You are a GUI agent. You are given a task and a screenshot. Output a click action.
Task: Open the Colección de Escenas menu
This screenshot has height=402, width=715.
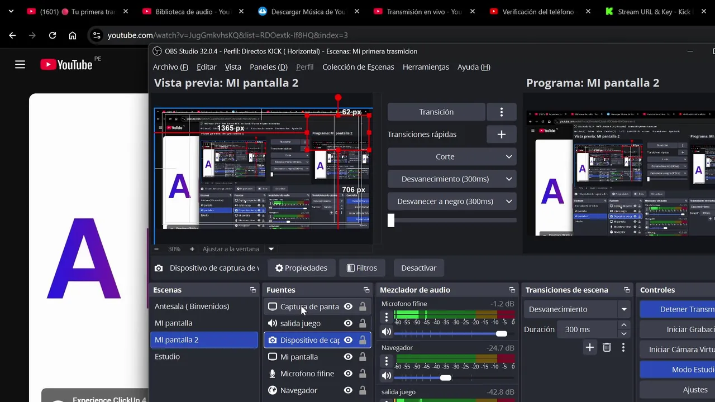[358, 67]
